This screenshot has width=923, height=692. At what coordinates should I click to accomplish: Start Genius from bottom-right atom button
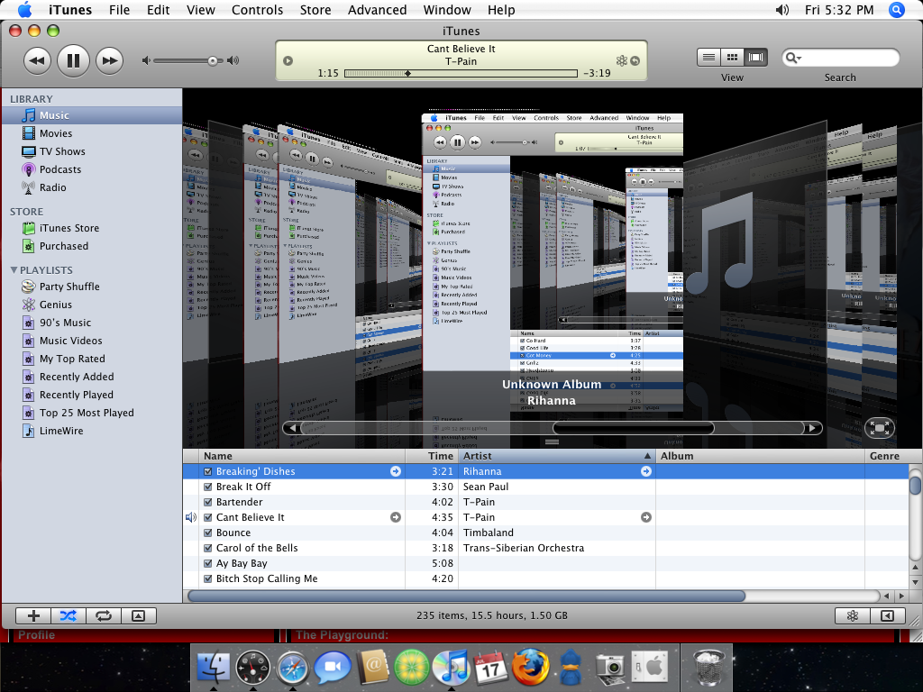tap(853, 615)
